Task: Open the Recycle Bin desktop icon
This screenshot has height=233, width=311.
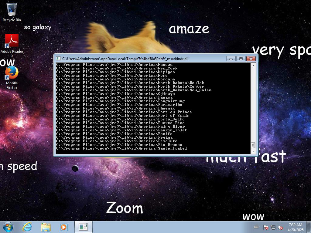Action: (x=12, y=12)
